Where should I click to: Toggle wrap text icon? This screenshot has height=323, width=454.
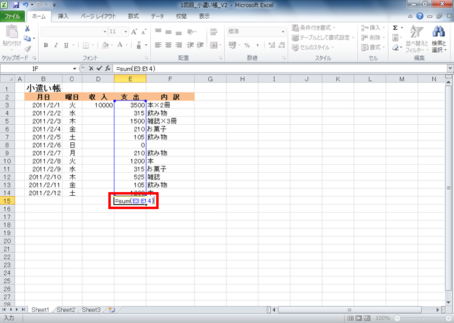pos(214,32)
